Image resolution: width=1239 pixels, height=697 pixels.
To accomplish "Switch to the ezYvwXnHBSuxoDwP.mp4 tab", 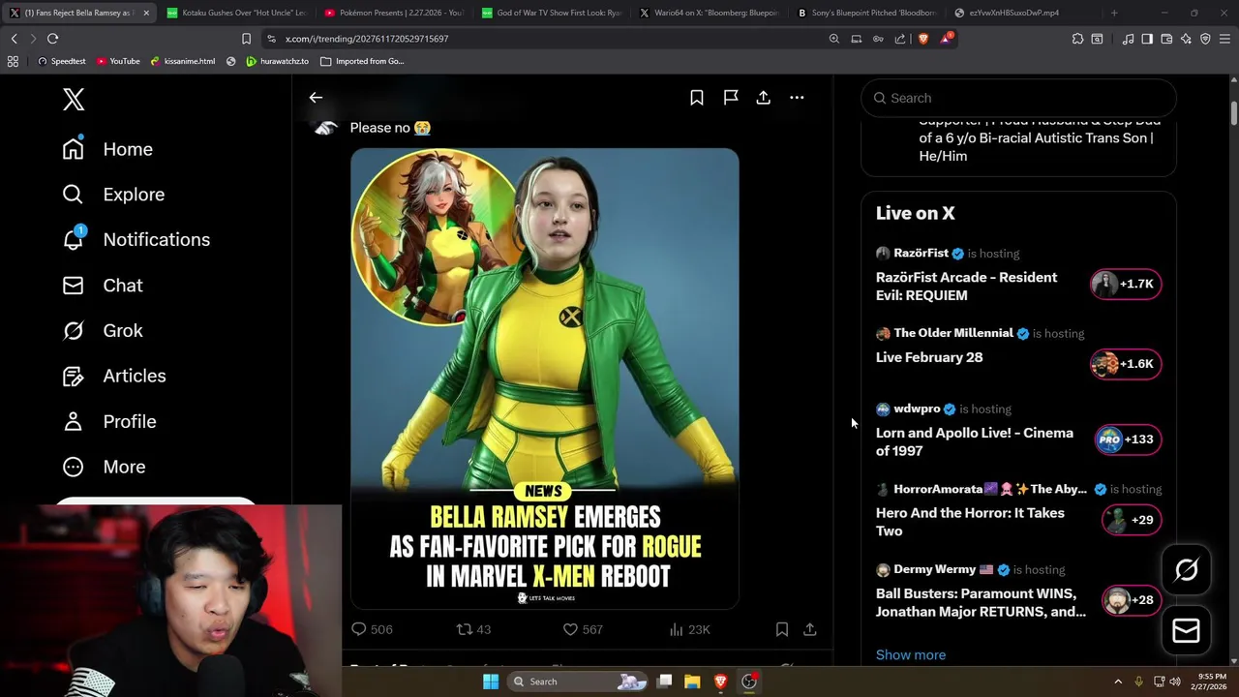I will point(1025,13).
